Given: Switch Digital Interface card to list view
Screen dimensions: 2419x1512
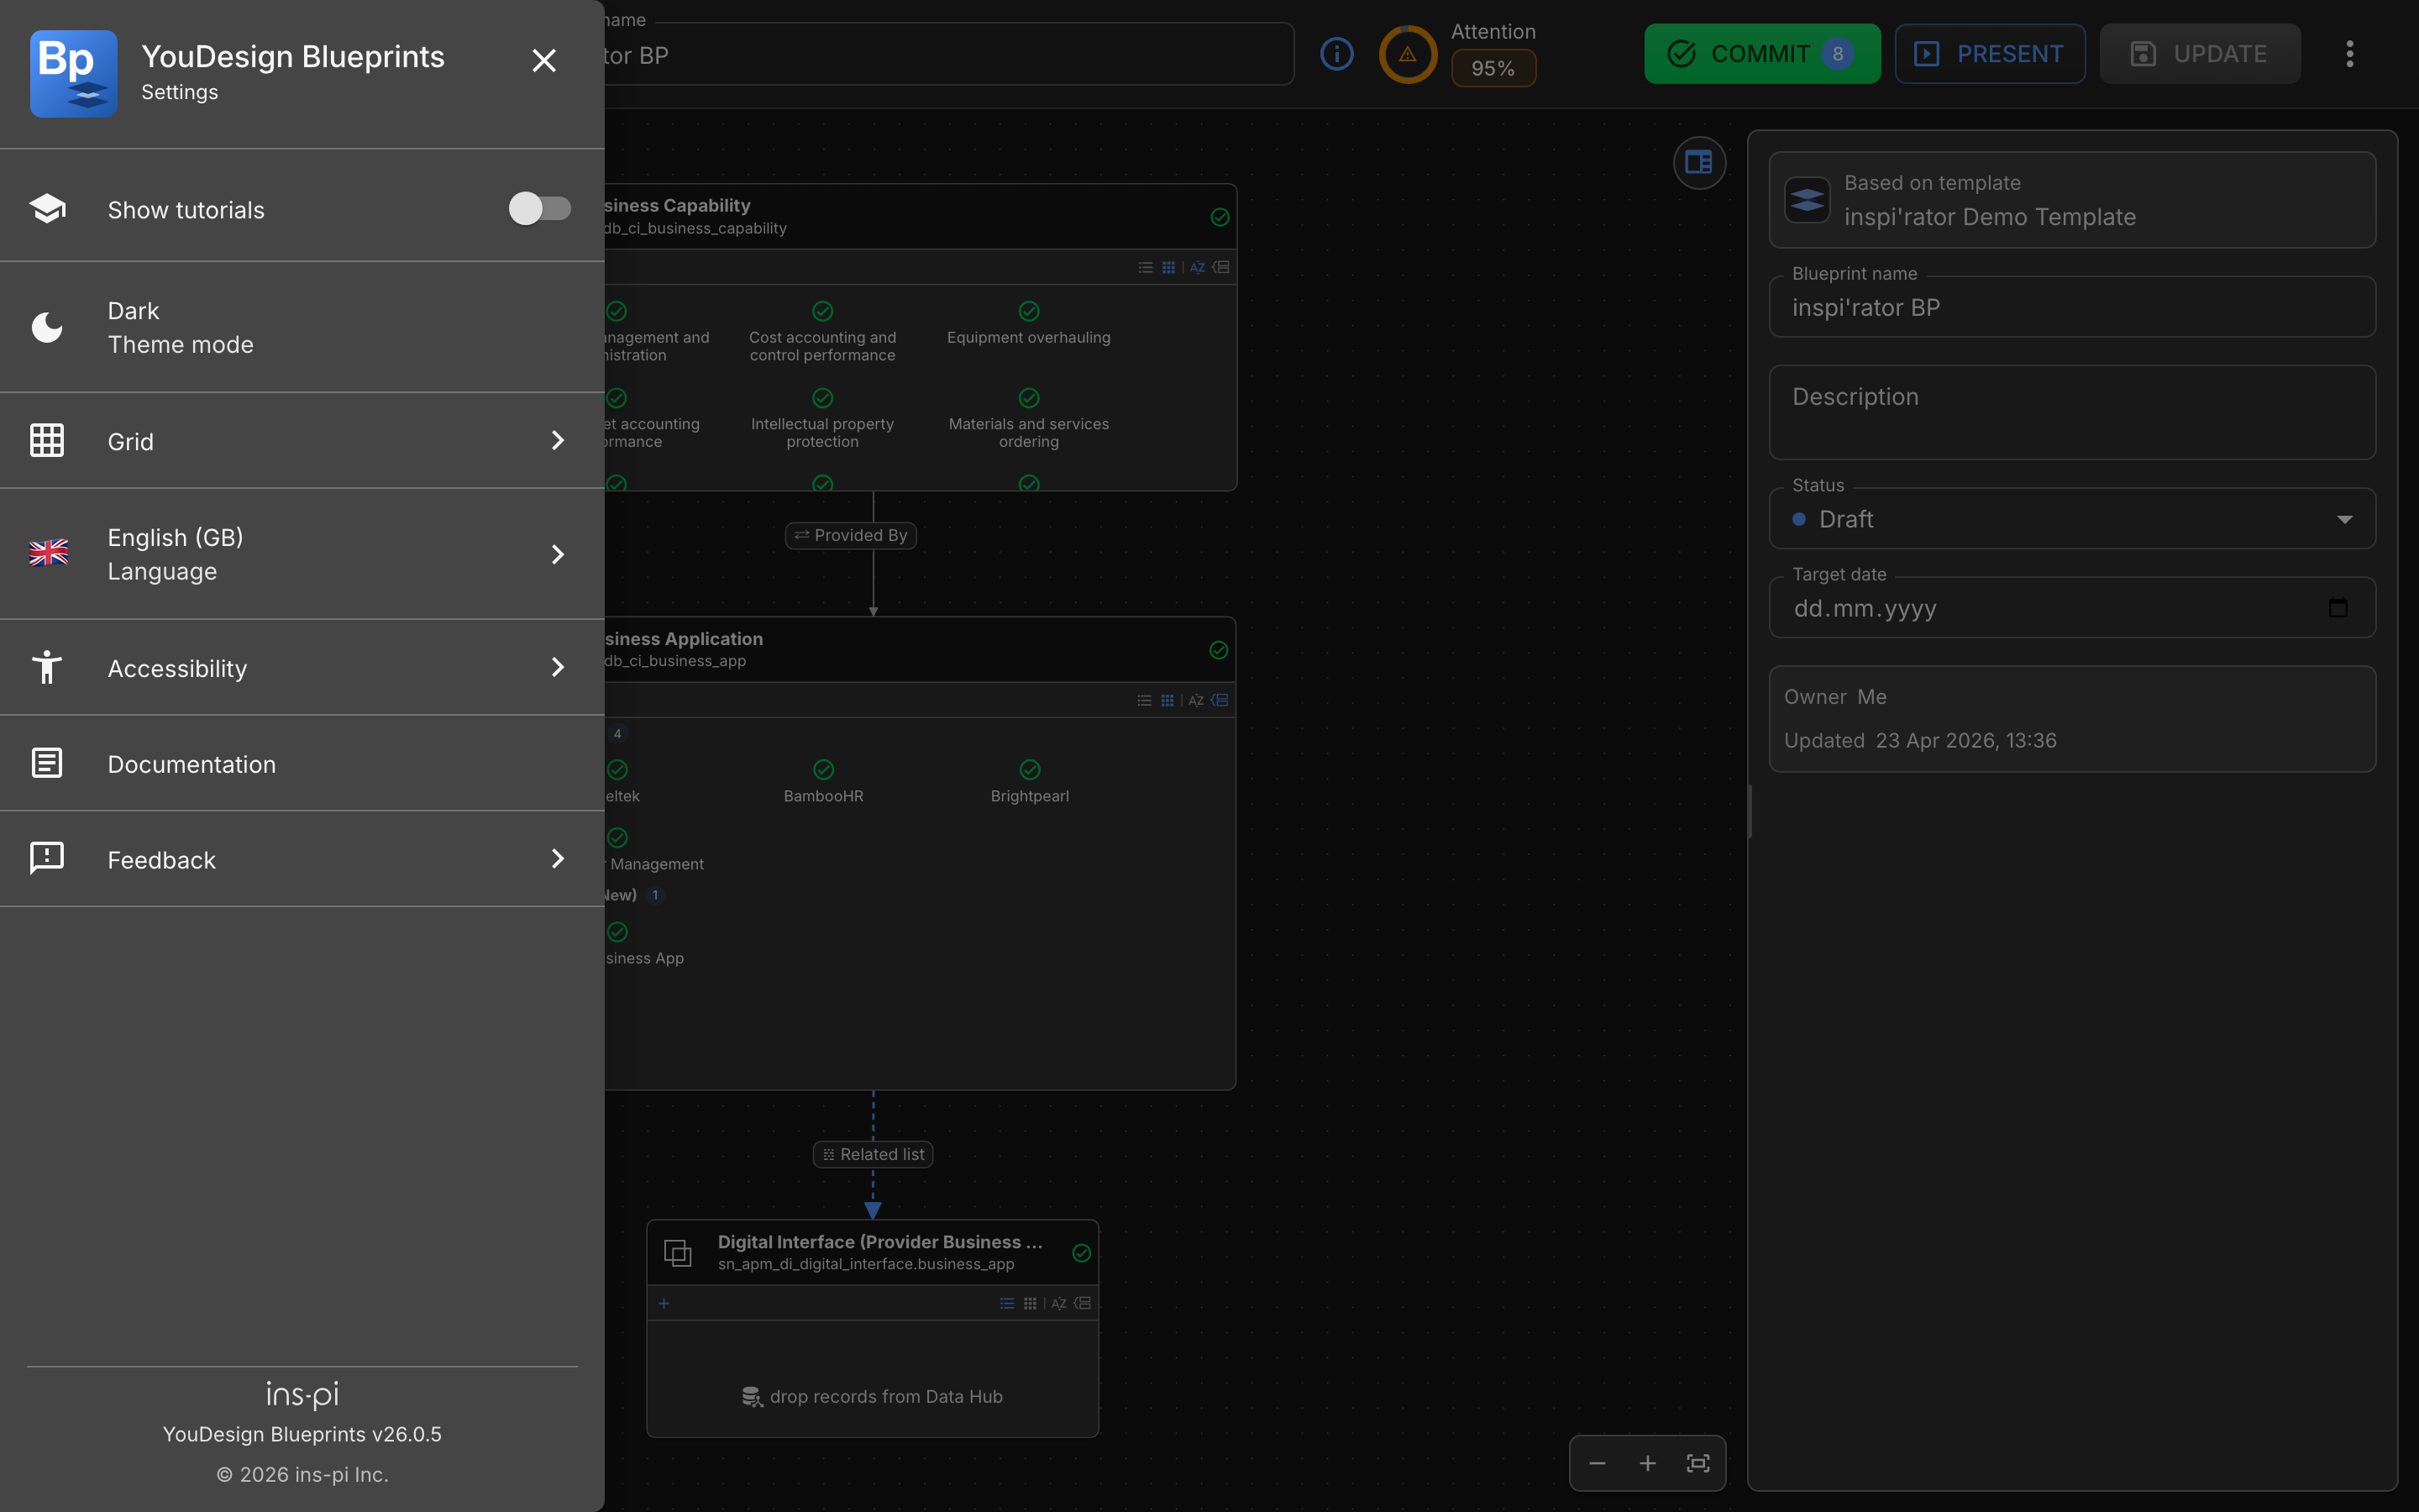Looking at the screenshot, I should (1006, 1303).
